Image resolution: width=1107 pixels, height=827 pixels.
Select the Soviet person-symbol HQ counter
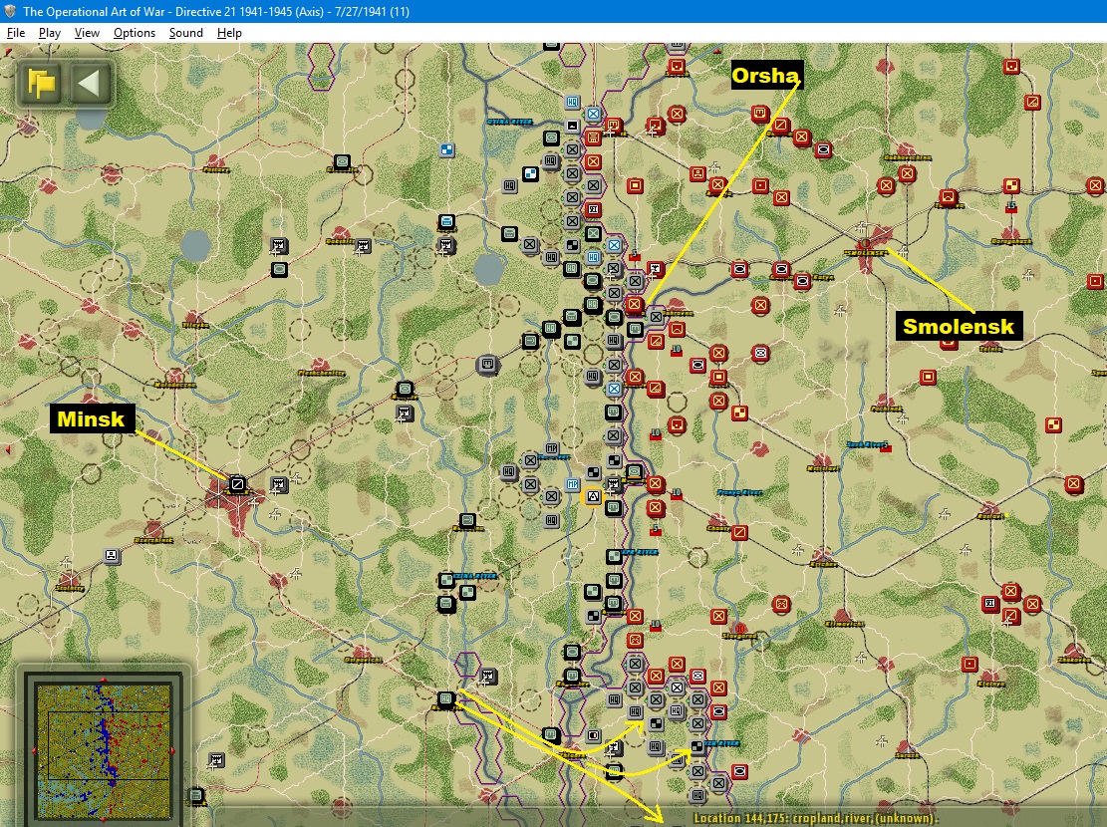pos(697,173)
